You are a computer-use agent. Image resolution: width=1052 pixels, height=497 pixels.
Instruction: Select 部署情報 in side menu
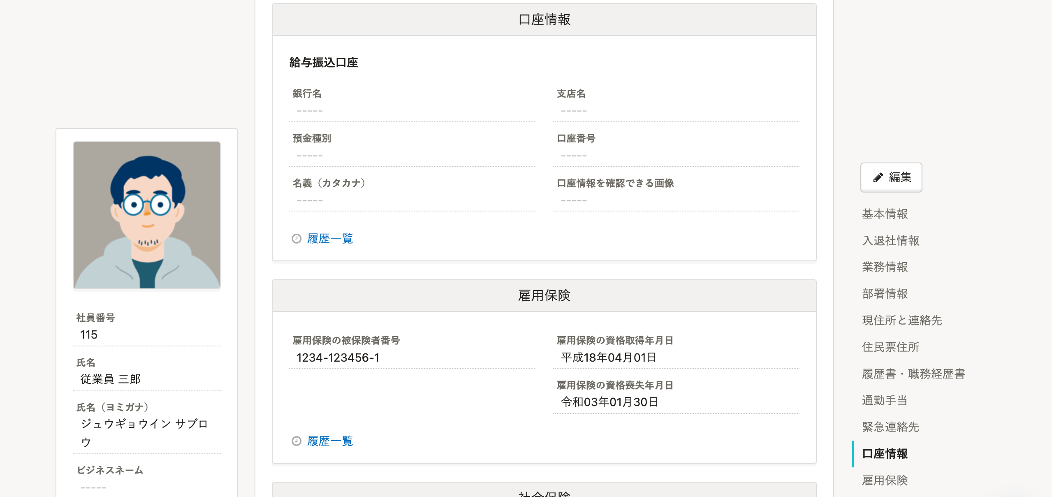tap(885, 294)
